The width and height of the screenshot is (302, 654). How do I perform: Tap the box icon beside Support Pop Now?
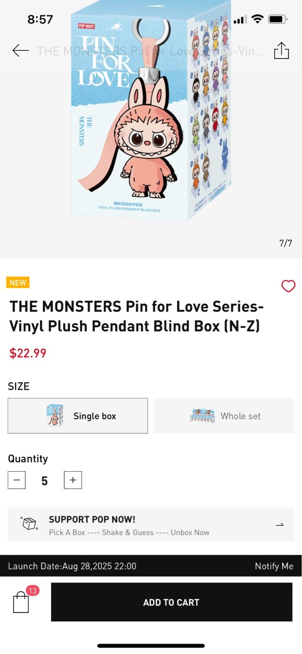coord(29,524)
